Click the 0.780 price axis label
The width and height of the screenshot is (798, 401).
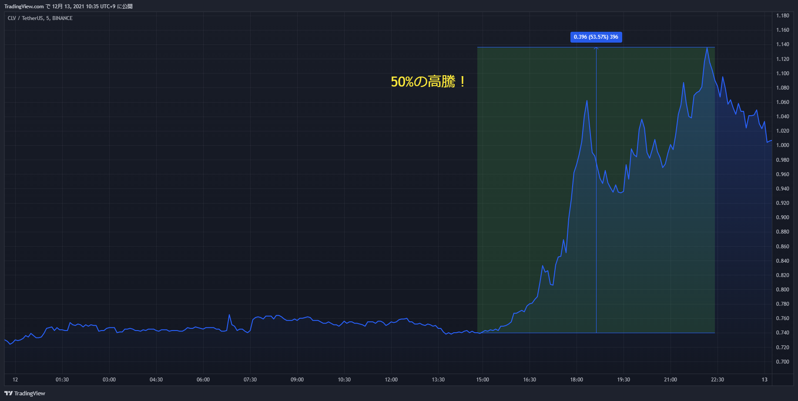click(x=782, y=304)
